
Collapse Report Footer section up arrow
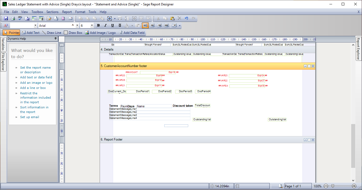[x=305, y=140]
